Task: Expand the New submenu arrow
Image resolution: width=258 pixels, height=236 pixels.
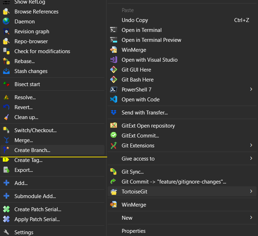Action: pos(251,217)
